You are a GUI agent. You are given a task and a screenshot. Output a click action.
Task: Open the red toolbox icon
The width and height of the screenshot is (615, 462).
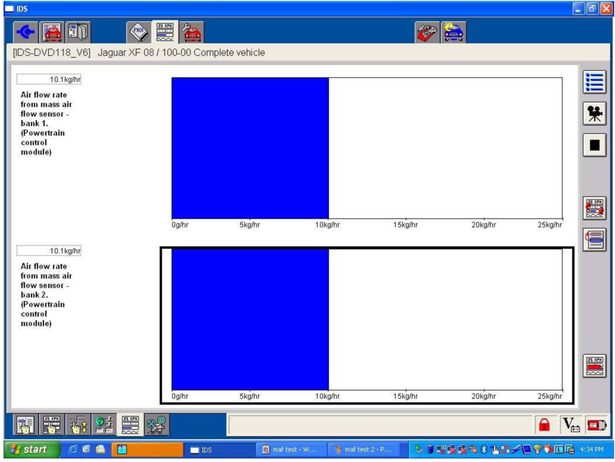pyautogui.click(x=427, y=32)
